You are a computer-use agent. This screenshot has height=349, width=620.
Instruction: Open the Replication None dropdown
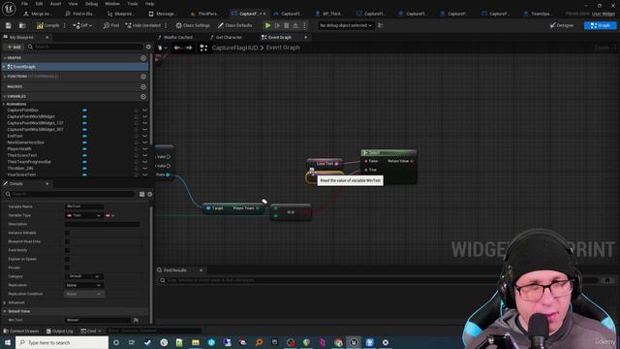click(83, 285)
